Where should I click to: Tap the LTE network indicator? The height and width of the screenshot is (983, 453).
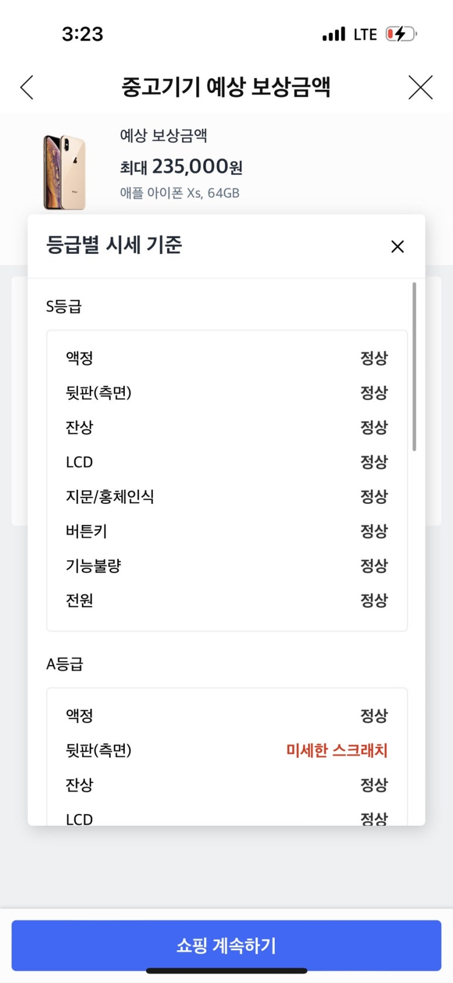365,35
